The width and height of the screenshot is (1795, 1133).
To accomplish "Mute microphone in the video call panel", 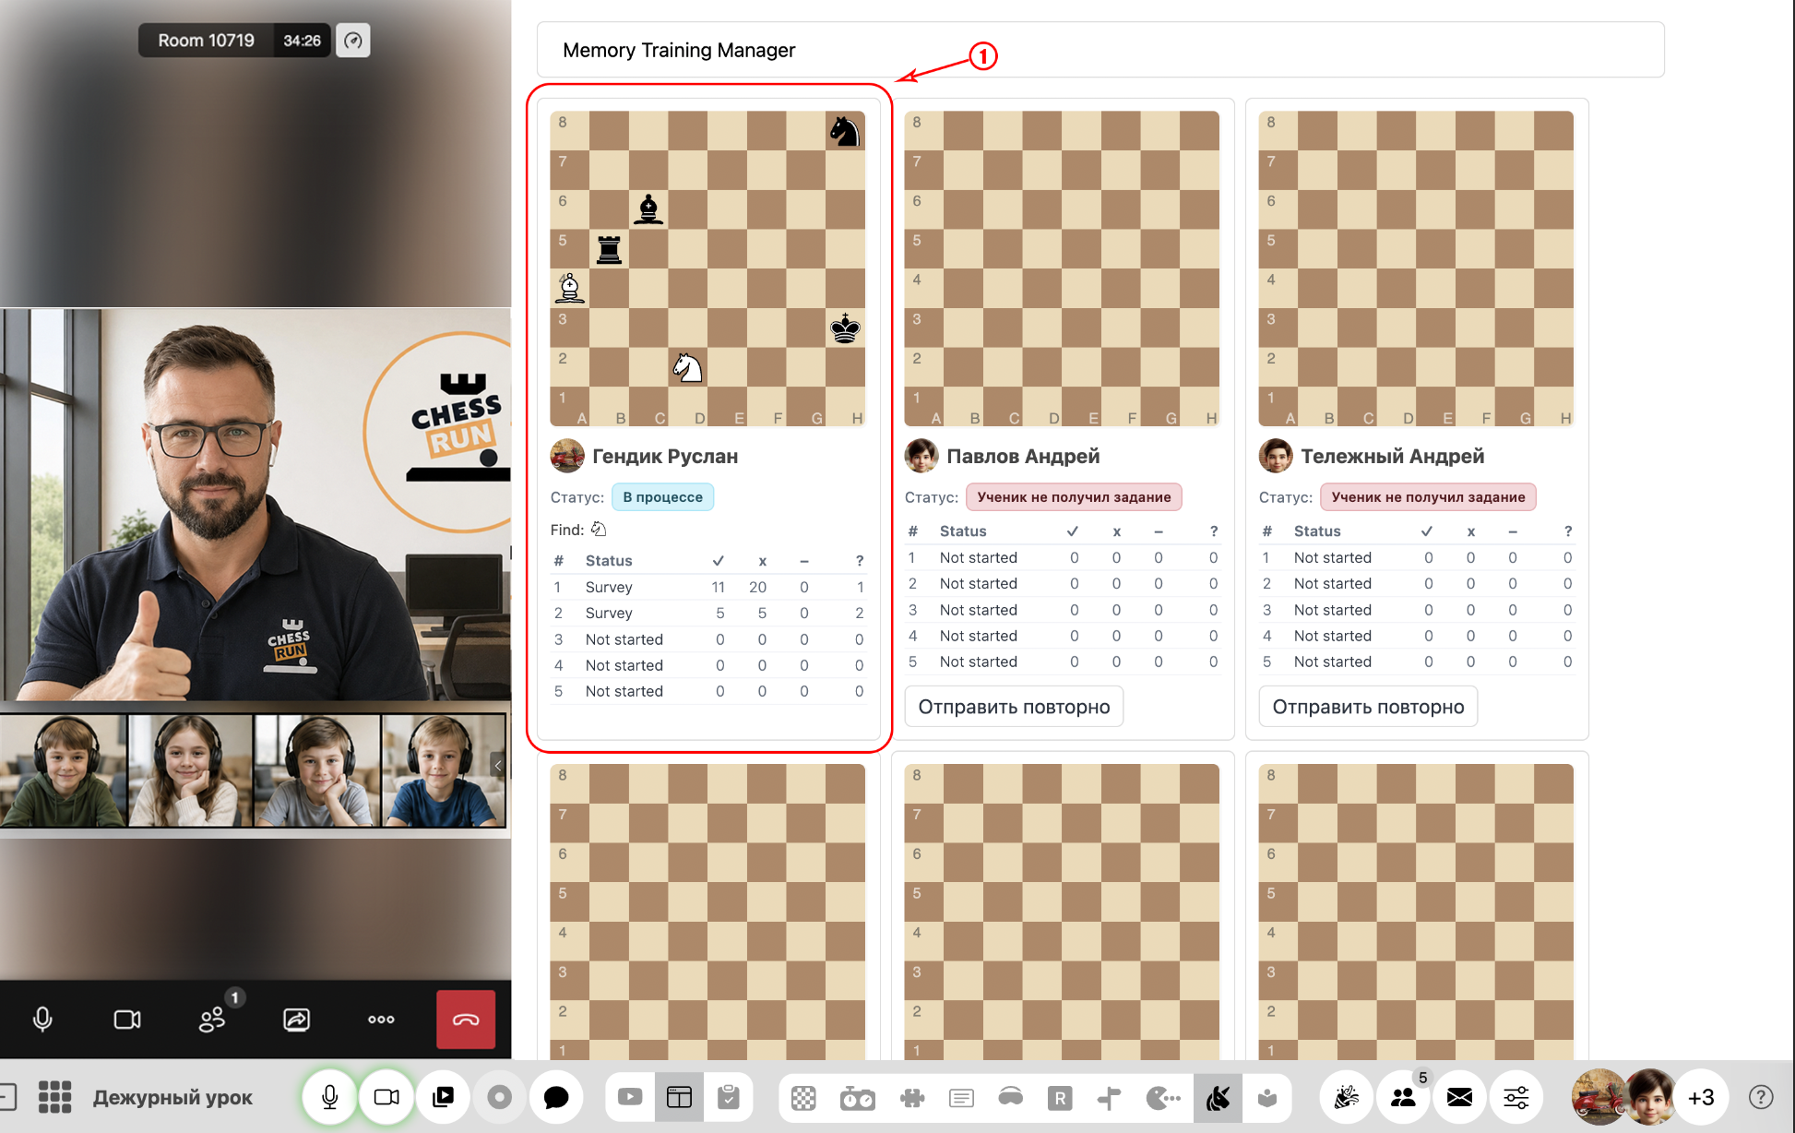I will click(42, 1020).
